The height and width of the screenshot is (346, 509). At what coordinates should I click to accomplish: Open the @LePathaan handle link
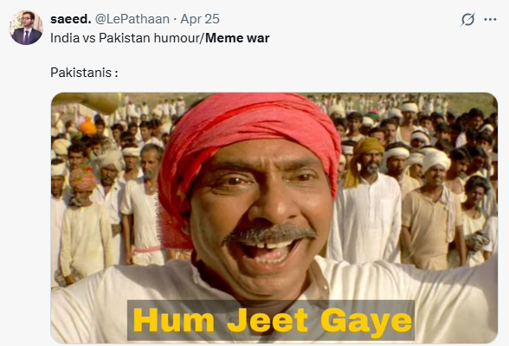(x=132, y=19)
